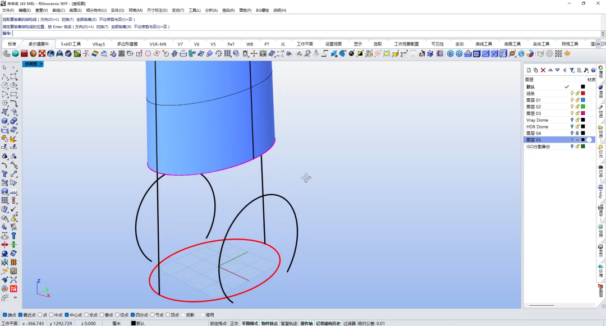Image resolution: width=606 pixels, height=326 pixels.
Task: Toggle visibility bulb of layer 图层 01
Action: coord(572,100)
